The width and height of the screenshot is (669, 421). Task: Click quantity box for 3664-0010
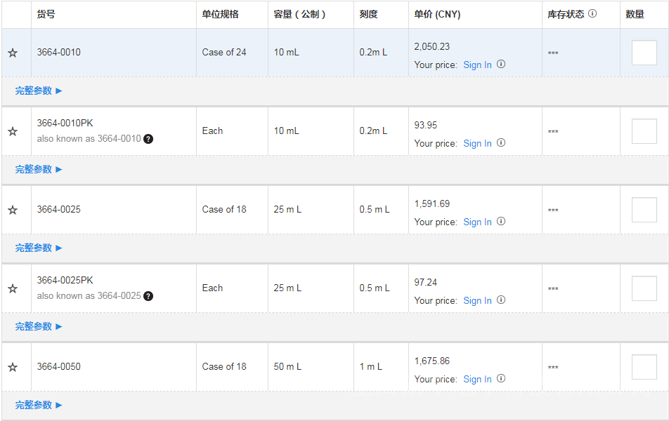(644, 53)
